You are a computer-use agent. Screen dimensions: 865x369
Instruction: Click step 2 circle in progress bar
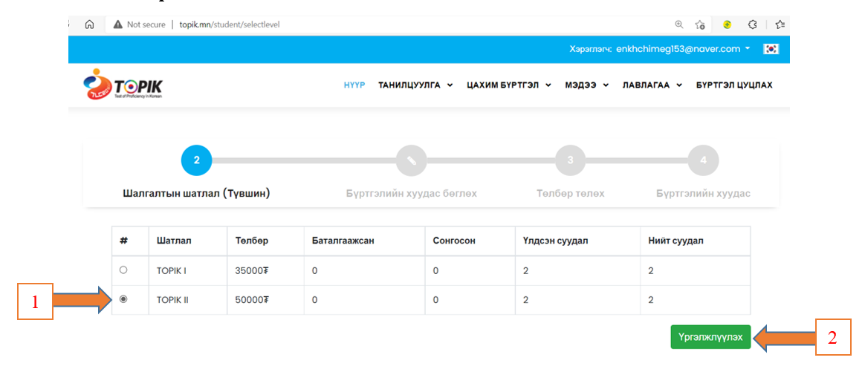click(x=196, y=160)
